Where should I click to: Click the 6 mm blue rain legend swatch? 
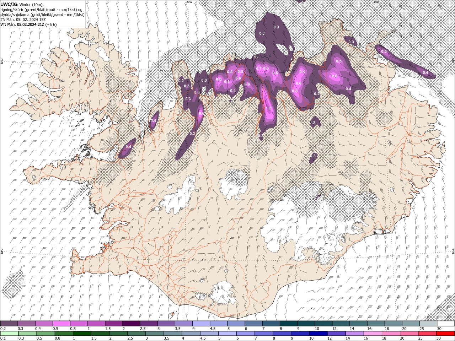tap(245, 334)
